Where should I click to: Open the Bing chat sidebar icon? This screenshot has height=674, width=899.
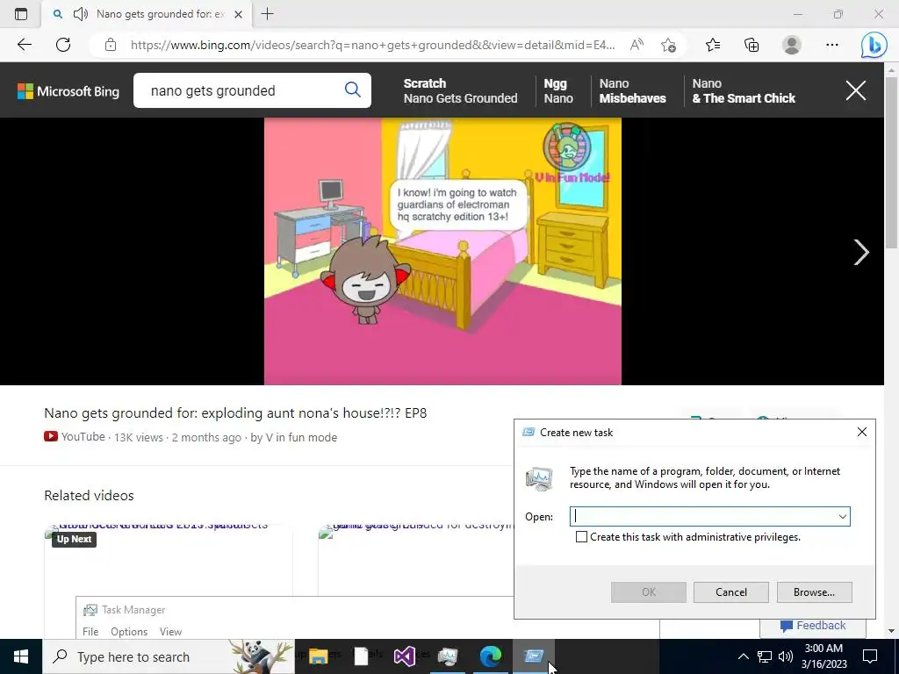click(x=874, y=45)
